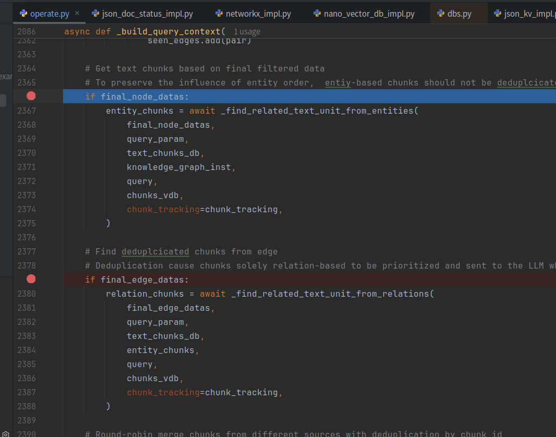Screen dimensions: 556x437
Task: Click line number 2380 in gutter
Action: pos(27,294)
